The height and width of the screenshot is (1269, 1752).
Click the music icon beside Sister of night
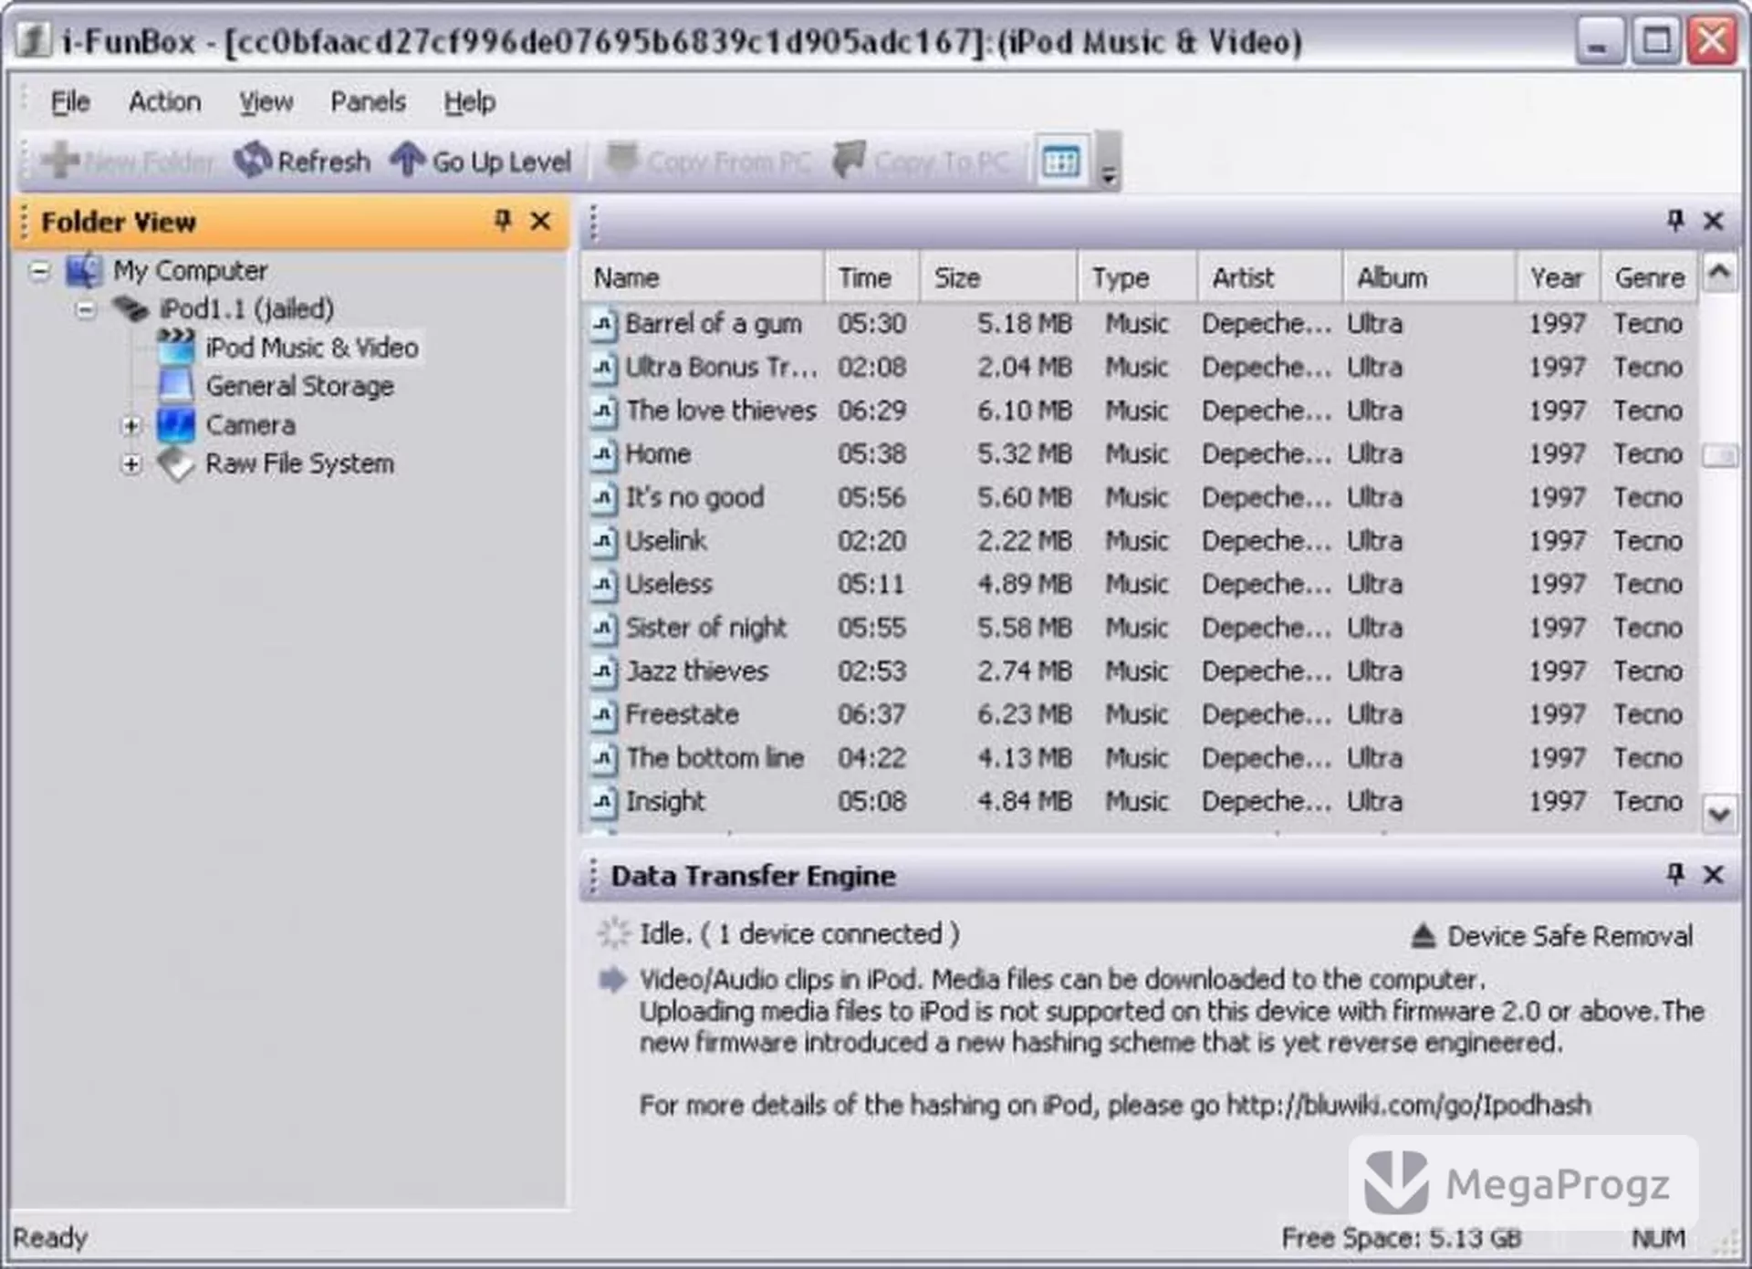pyautogui.click(x=603, y=629)
